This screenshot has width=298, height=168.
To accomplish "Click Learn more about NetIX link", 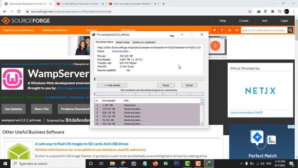I will tap(246, 112).
